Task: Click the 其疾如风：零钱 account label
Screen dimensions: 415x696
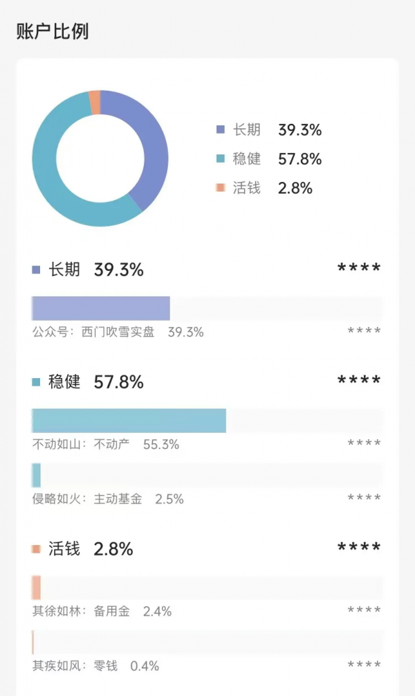Action: [75, 666]
